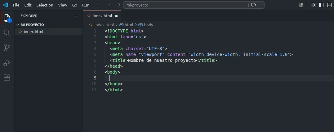
Task: Open the Edit menu
Action: (28, 5)
